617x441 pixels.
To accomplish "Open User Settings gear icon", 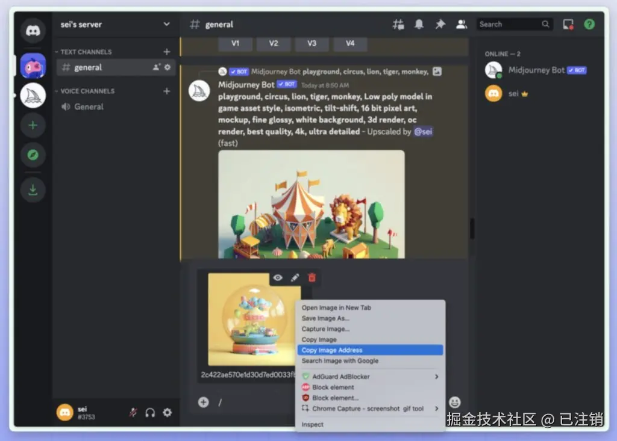I will pyautogui.click(x=168, y=412).
